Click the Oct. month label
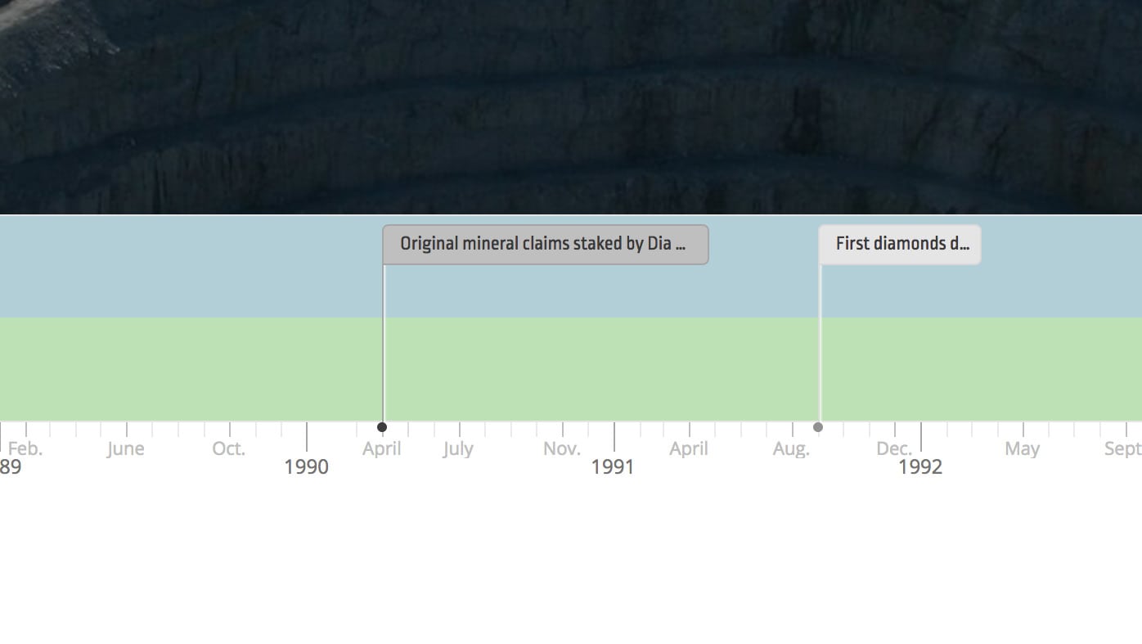The width and height of the screenshot is (1142, 644). (228, 448)
